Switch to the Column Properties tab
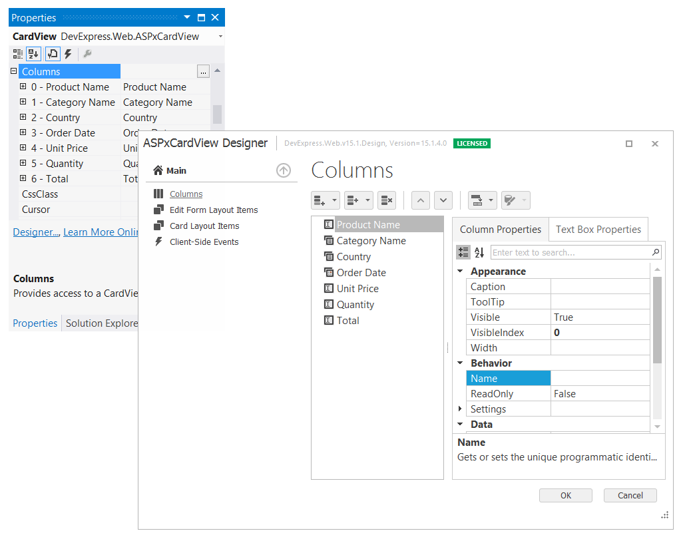685x541 pixels. (x=500, y=229)
